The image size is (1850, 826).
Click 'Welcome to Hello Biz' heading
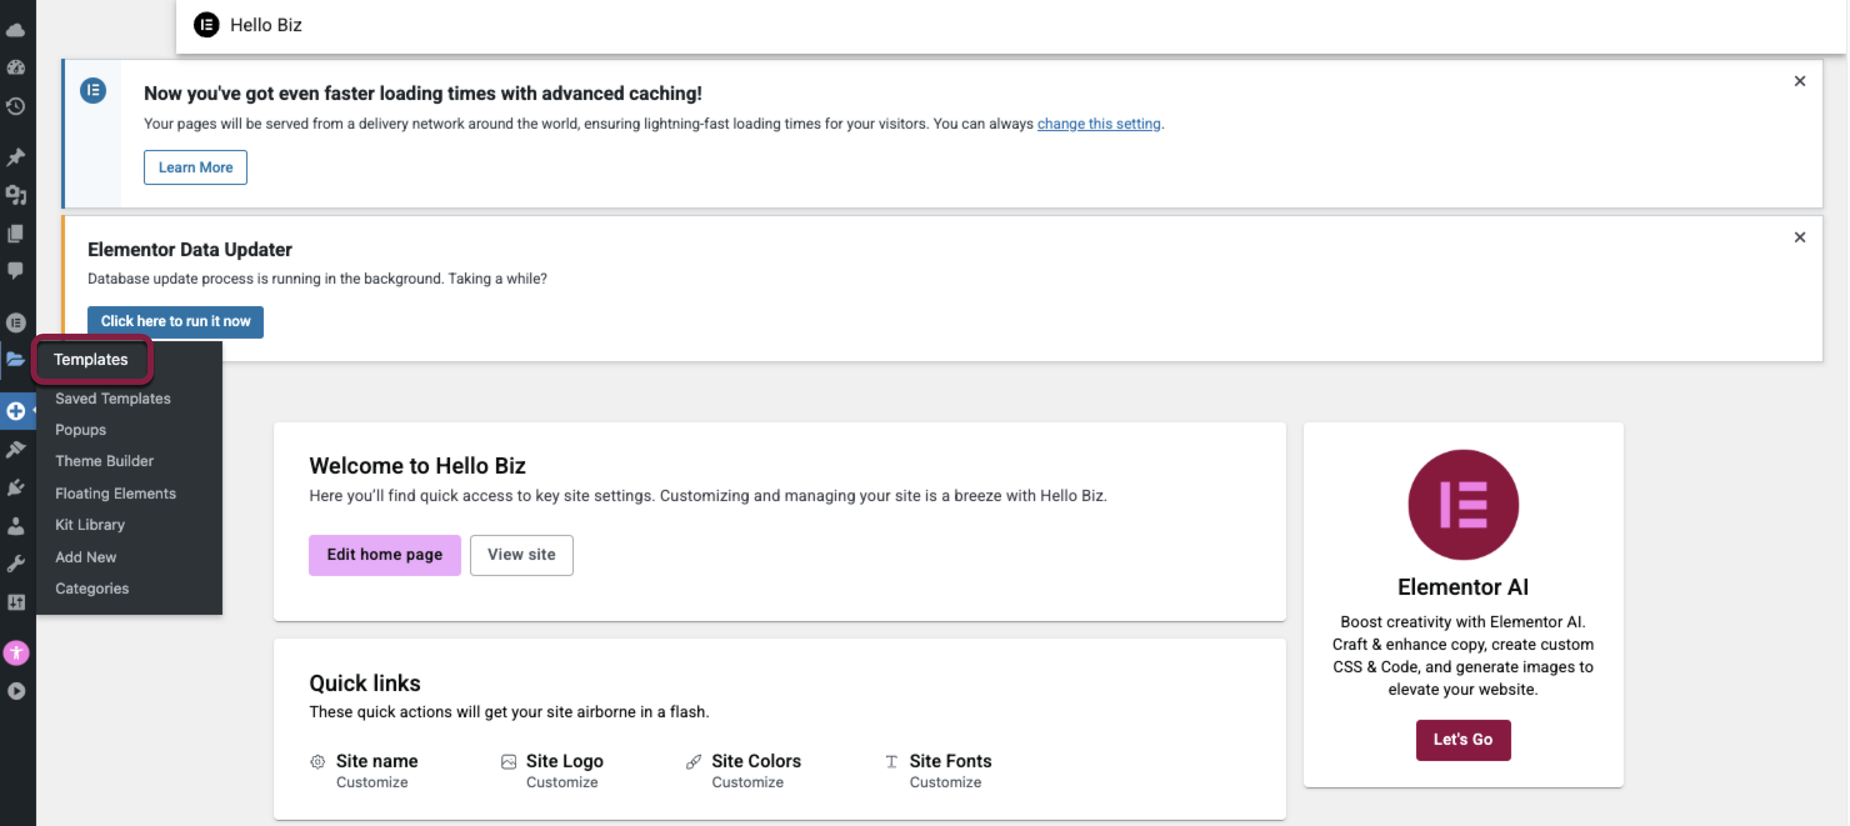tap(417, 465)
